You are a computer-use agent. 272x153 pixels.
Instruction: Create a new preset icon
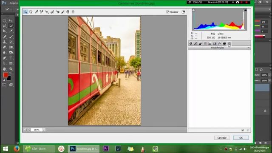coord(243,130)
